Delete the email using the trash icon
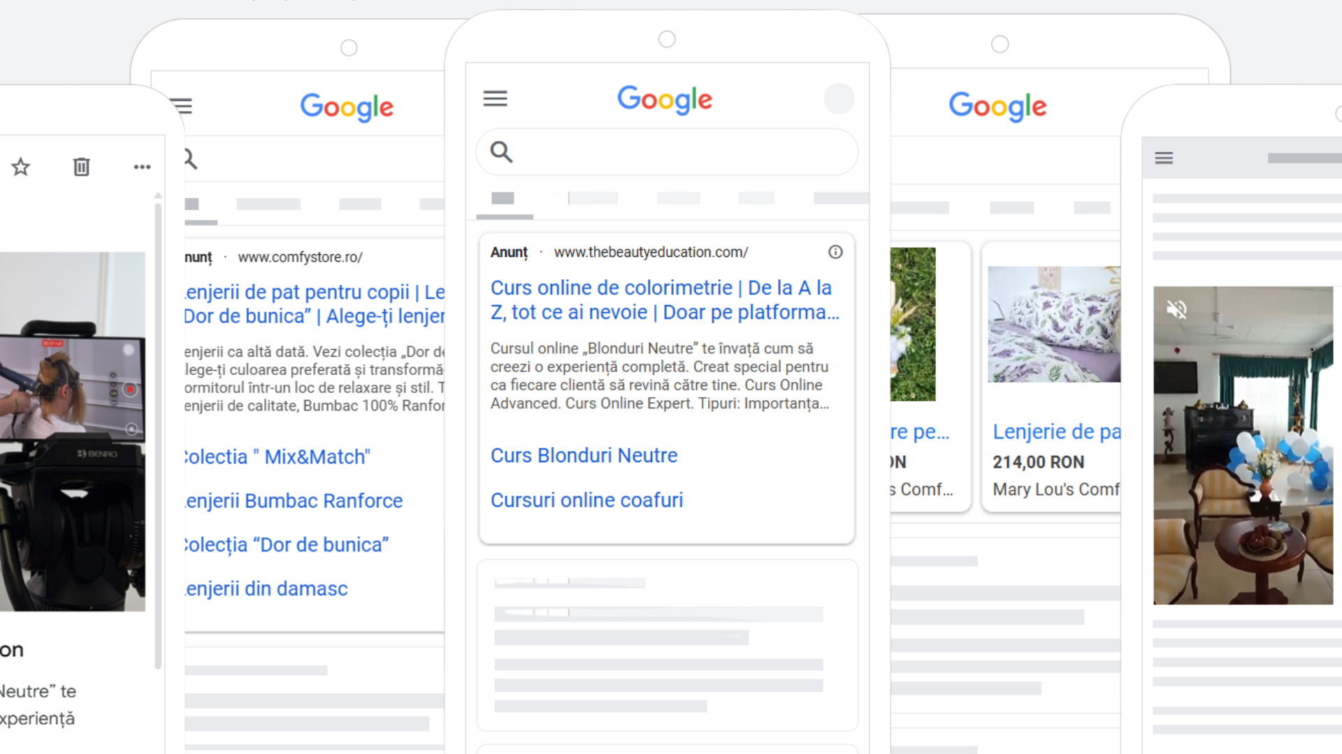 point(81,167)
